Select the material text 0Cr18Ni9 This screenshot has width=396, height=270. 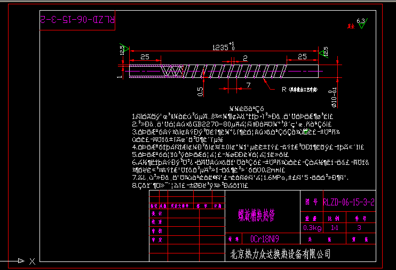pyautogui.click(x=264, y=239)
